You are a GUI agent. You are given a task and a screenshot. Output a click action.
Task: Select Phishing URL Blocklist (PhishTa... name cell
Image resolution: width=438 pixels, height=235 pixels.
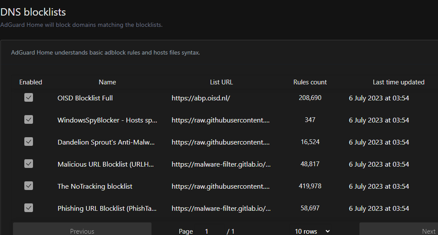pyautogui.click(x=107, y=208)
